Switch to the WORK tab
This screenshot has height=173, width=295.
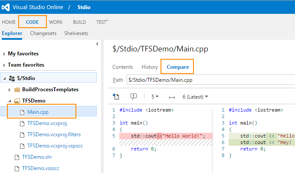coord(56,22)
